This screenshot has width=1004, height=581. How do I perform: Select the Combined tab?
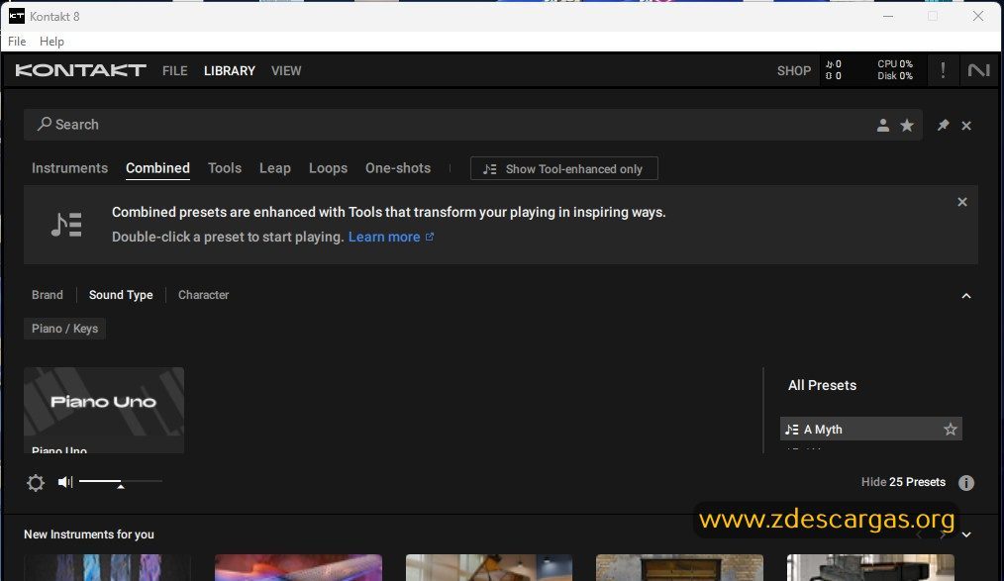[x=157, y=168]
